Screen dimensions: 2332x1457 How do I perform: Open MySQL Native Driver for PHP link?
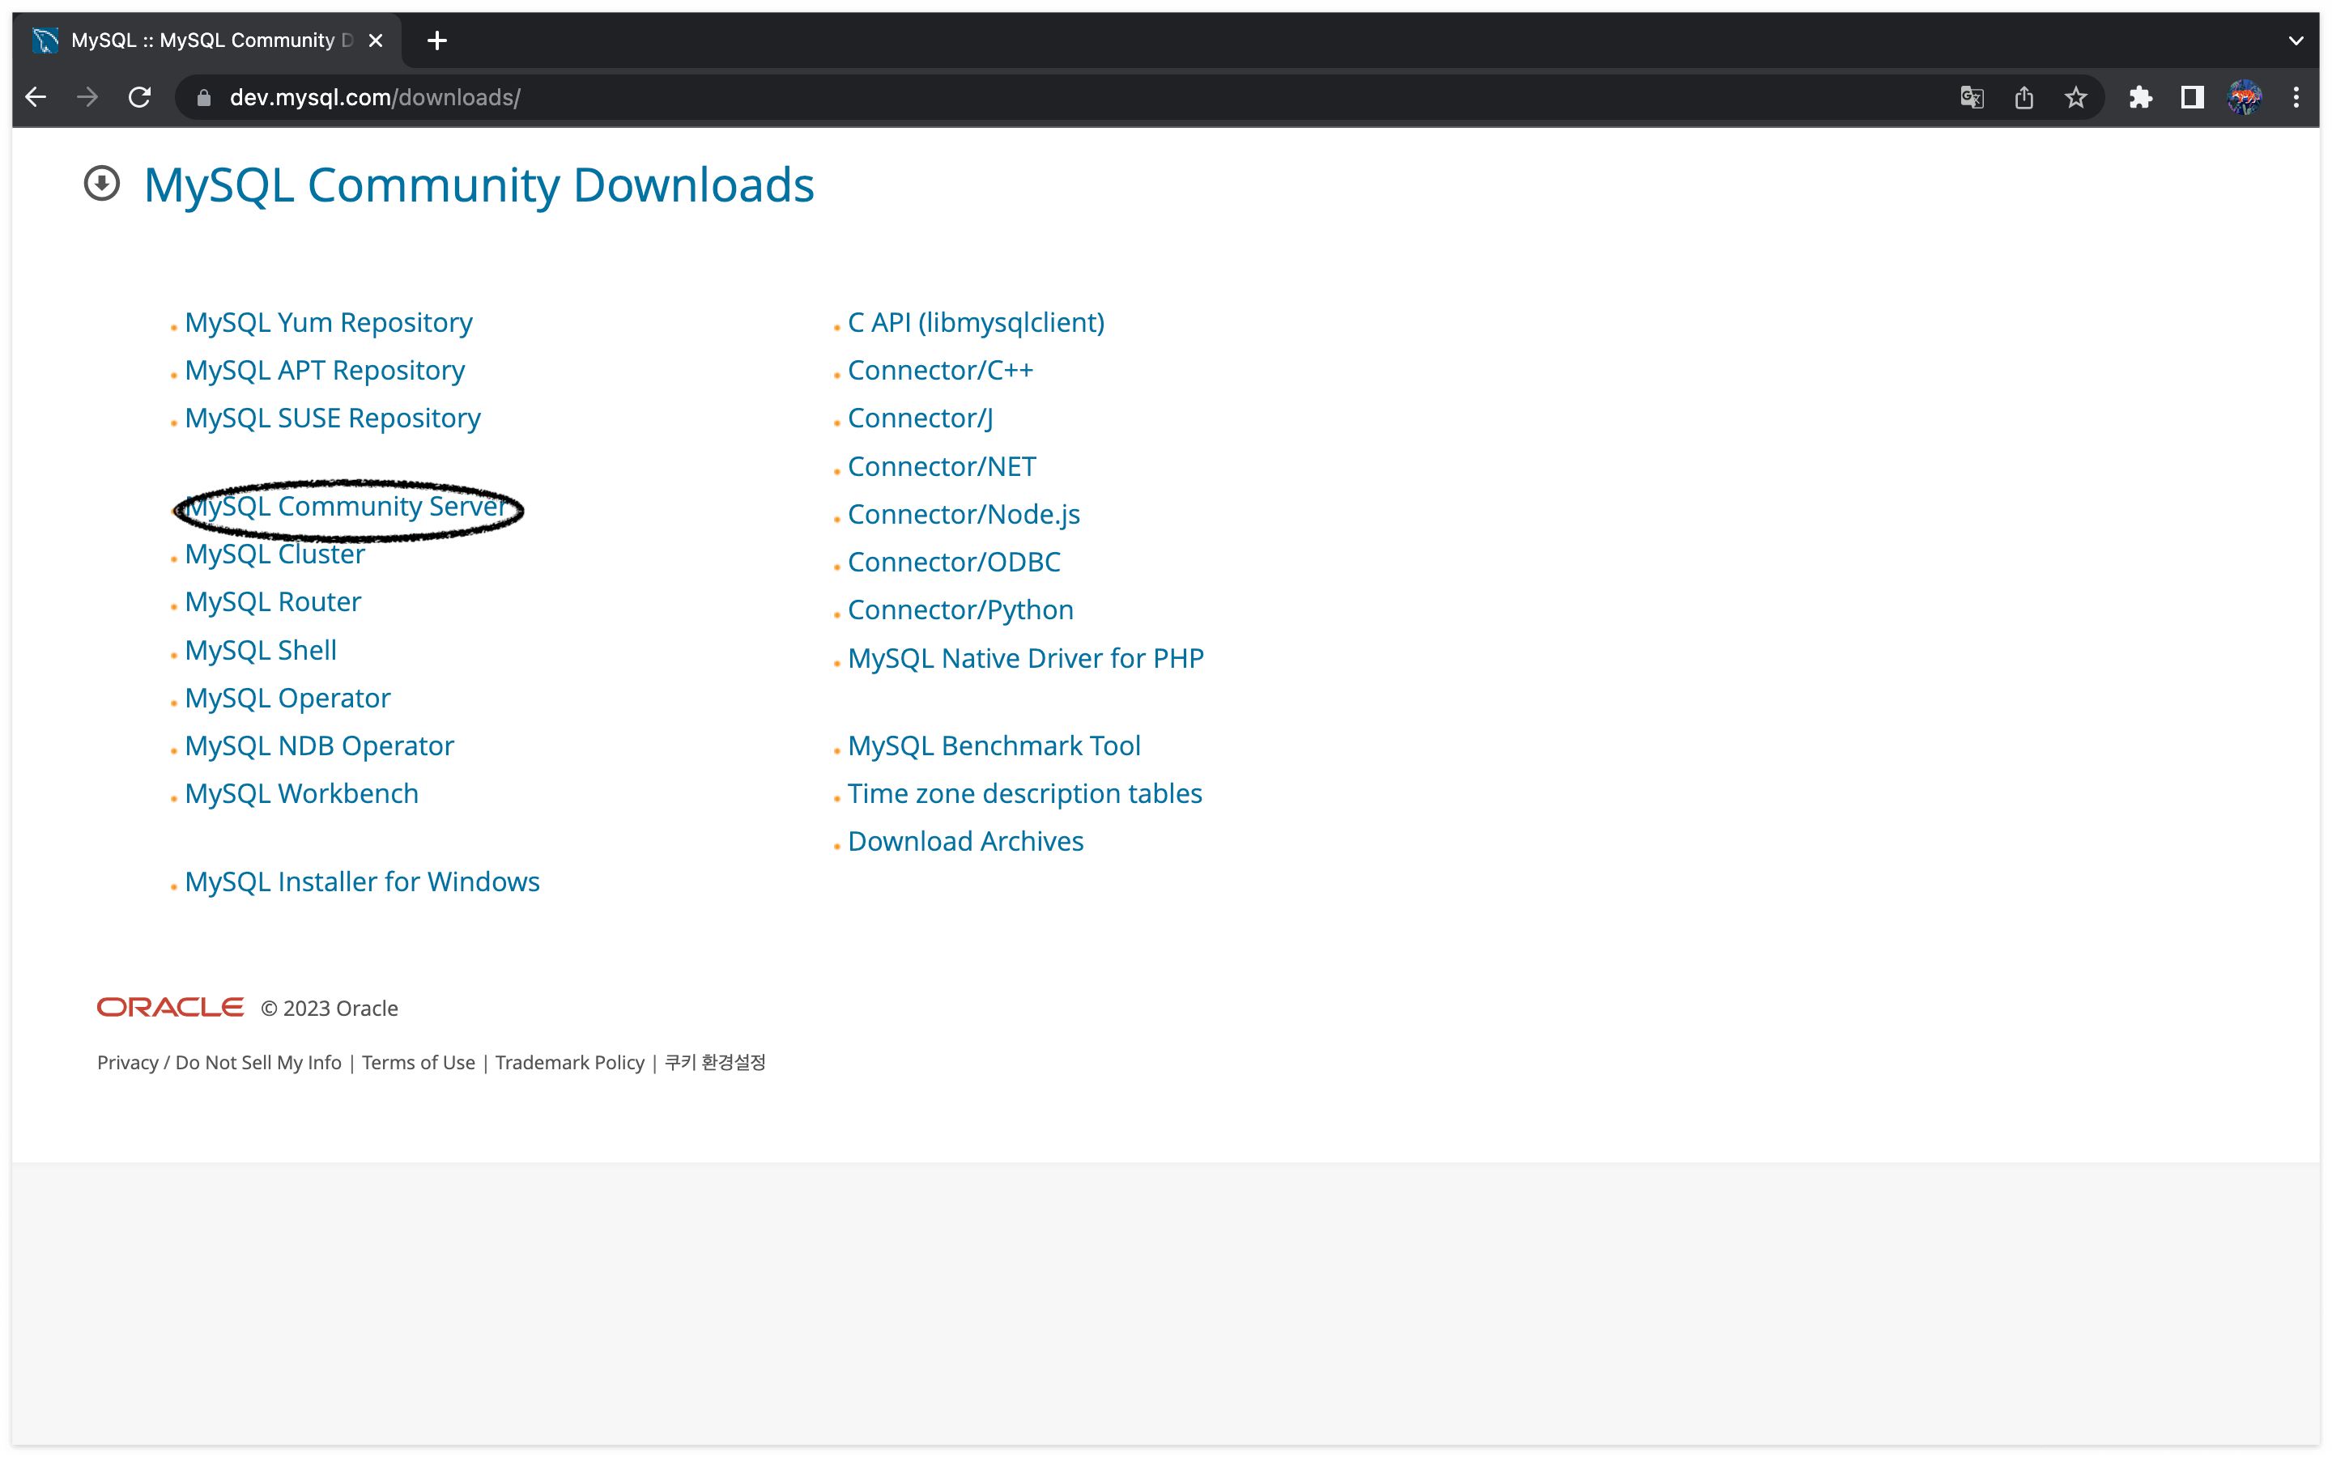(1026, 658)
